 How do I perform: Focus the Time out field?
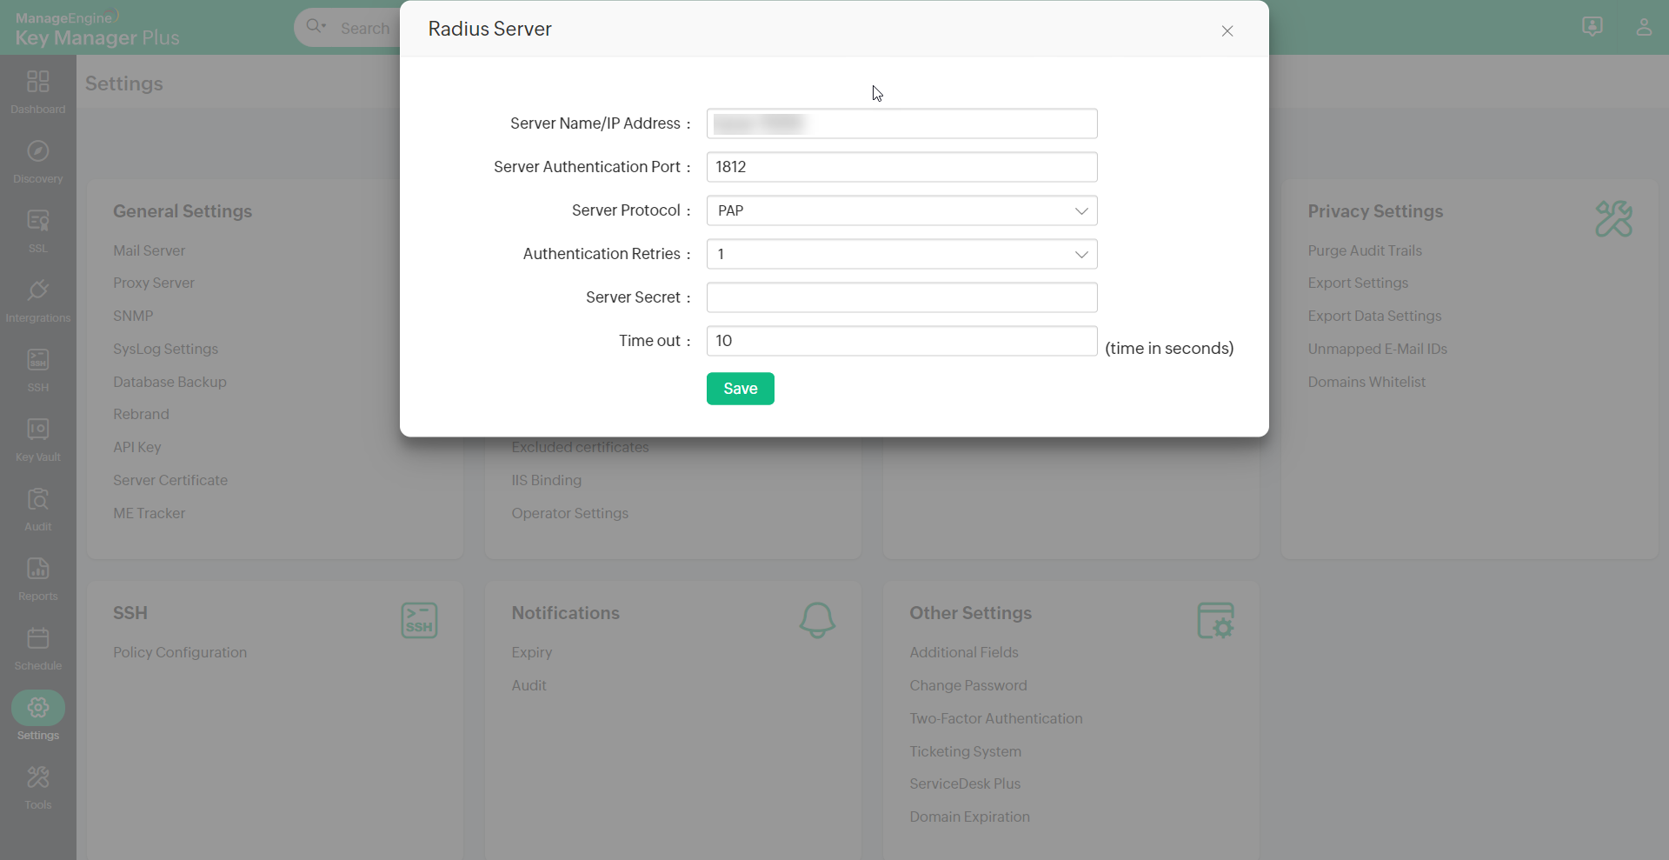[x=901, y=341]
